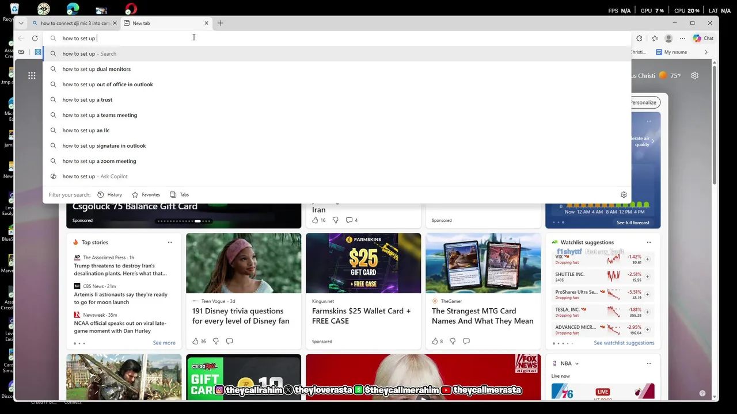Add SHUTTLE INC. to watchlist
This screenshot has height=414, width=737.
click(x=647, y=277)
